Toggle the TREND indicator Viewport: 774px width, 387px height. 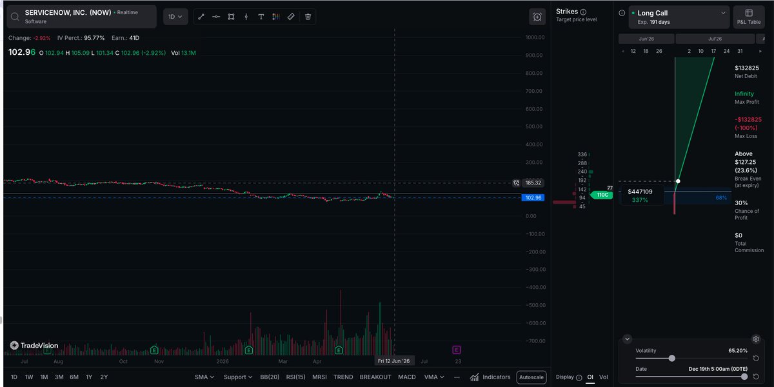coord(343,377)
